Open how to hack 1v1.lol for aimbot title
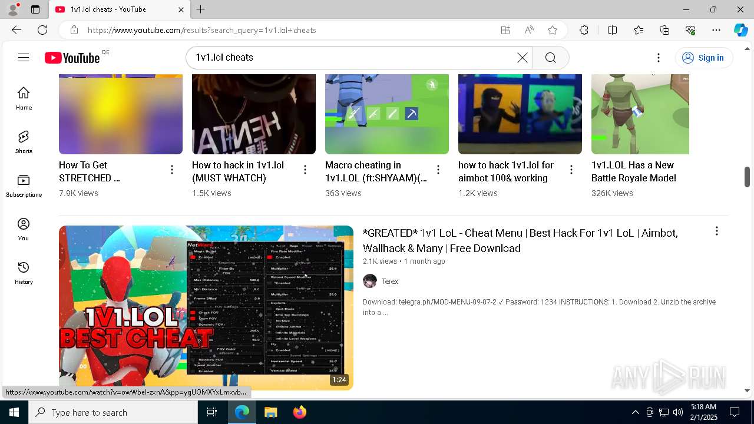The height and width of the screenshot is (424, 754). pos(506,171)
